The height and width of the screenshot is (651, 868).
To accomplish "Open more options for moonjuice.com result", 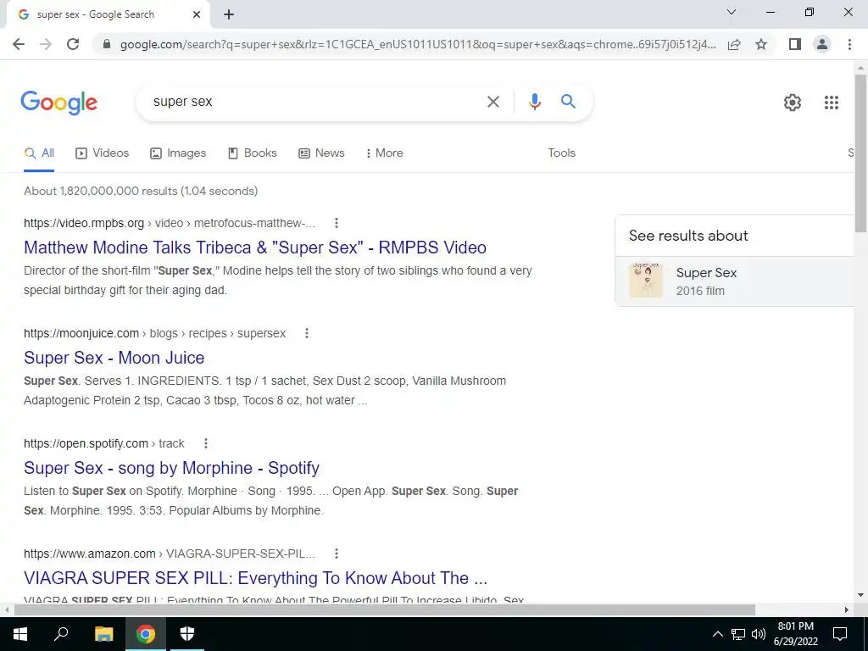I will coord(307,333).
